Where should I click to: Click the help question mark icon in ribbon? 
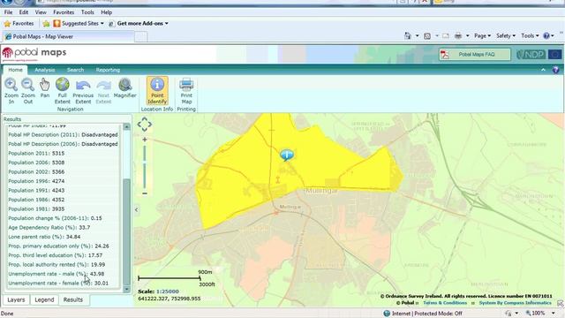pyautogui.click(x=555, y=70)
